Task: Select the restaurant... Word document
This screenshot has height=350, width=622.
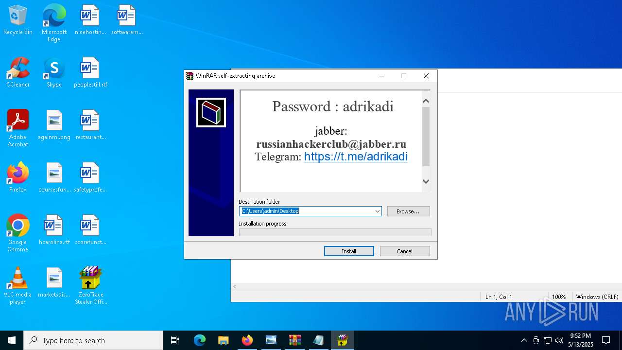Action: point(90,125)
